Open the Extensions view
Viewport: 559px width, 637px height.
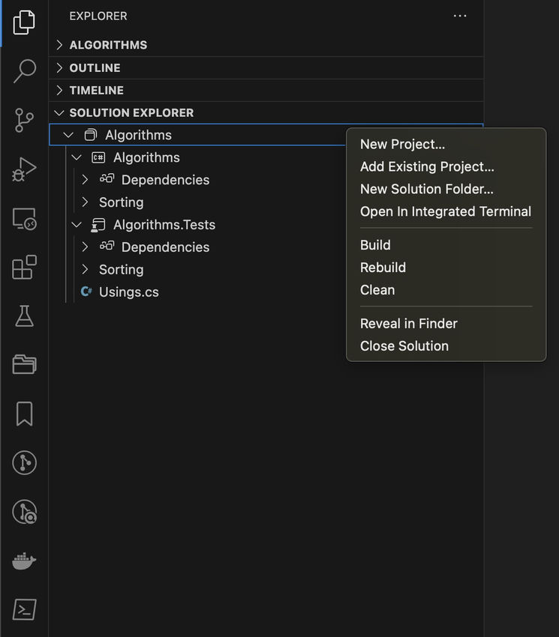(x=24, y=268)
